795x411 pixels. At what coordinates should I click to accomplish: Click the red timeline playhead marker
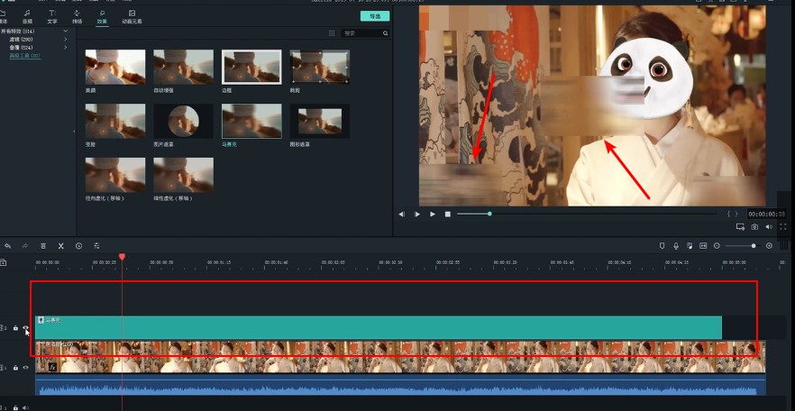[x=122, y=257]
